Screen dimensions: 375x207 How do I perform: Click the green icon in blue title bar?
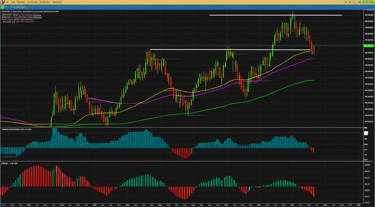click(3, 7)
